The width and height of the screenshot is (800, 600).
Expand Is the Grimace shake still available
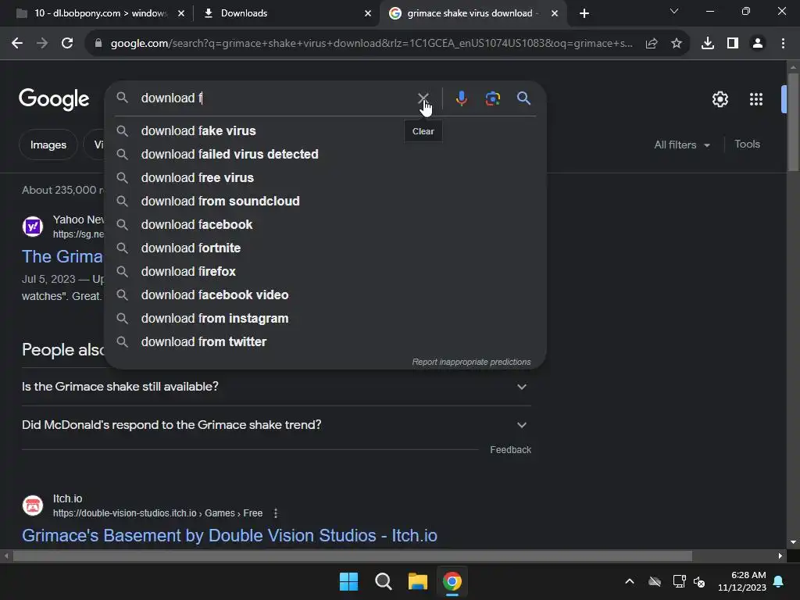click(x=276, y=387)
